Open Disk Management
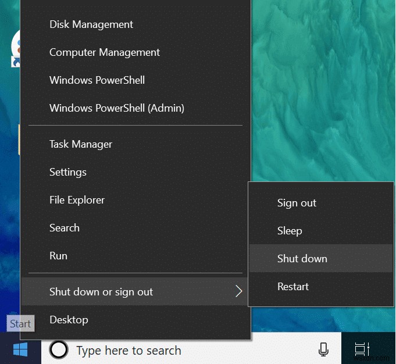The width and height of the screenshot is (396, 364). [x=91, y=24]
